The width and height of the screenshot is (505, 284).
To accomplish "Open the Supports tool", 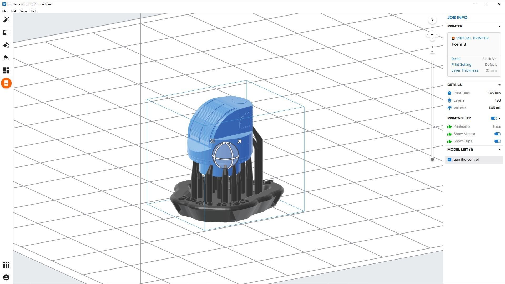I will click(x=6, y=58).
